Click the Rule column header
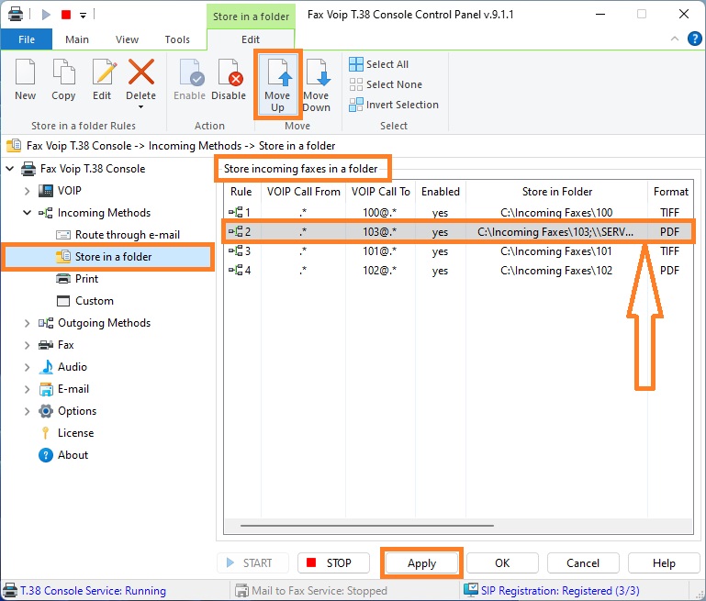Screen dimensions: 706x601 [241, 192]
